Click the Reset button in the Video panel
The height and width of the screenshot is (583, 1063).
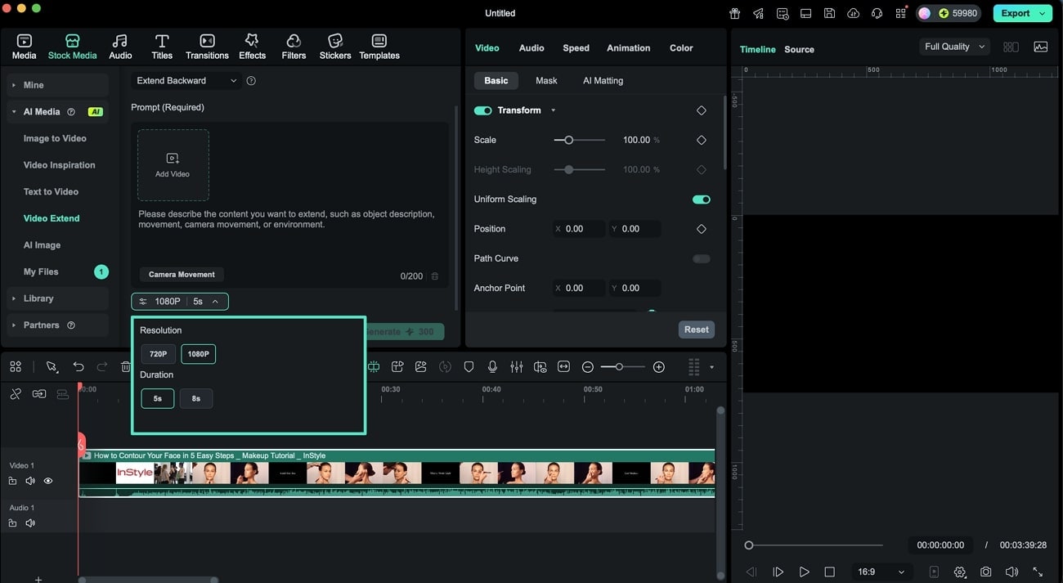696,329
